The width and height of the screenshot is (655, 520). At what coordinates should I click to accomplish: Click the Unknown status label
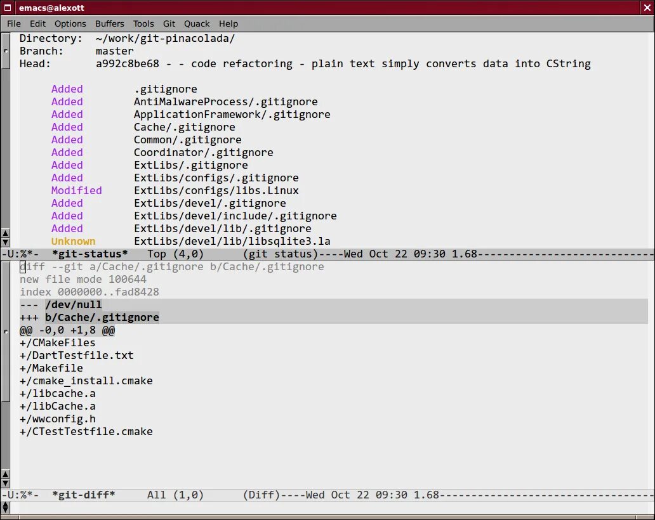[x=73, y=241]
